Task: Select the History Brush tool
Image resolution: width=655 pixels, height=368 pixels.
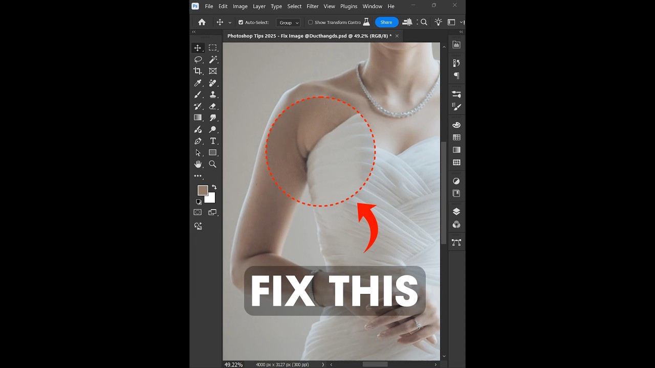Action: tap(198, 106)
